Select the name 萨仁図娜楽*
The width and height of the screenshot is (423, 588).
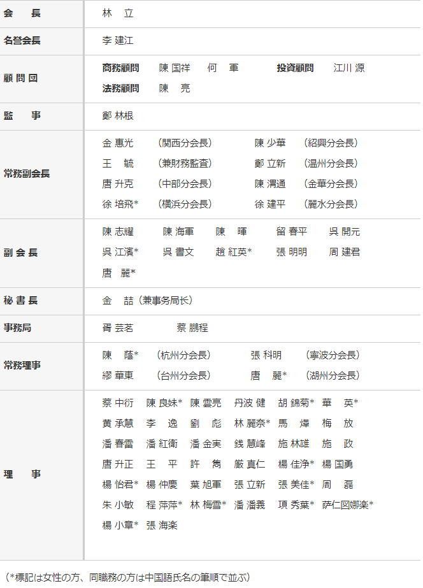tap(347, 505)
